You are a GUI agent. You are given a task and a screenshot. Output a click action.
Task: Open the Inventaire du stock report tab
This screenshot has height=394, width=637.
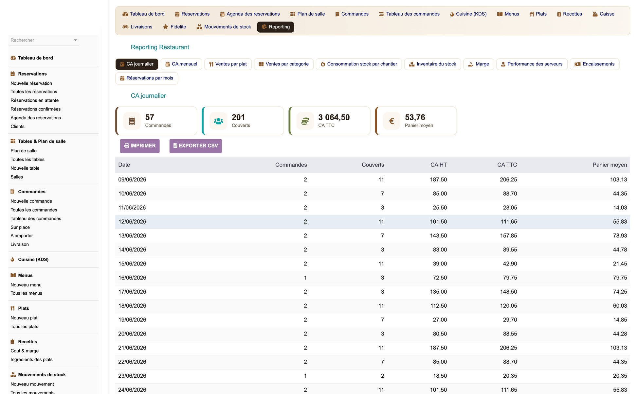pos(432,64)
